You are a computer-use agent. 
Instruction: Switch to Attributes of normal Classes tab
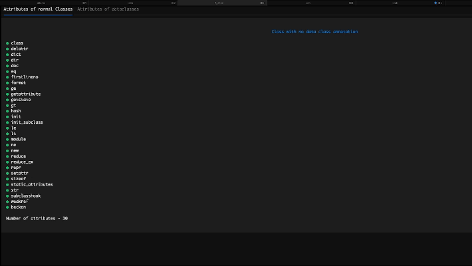pyautogui.click(x=38, y=9)
